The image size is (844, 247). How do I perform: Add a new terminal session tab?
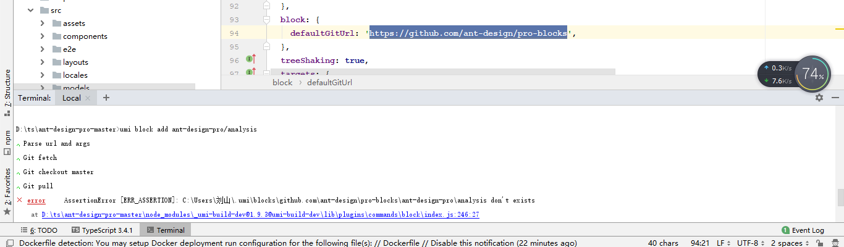click(x=106, y=98)
